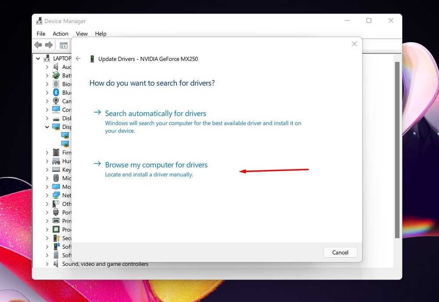The height and width of the screenshot is (302, 439).
Task: Click the Printers category icon
Action: pyautogui.click(x=56, y=221)
